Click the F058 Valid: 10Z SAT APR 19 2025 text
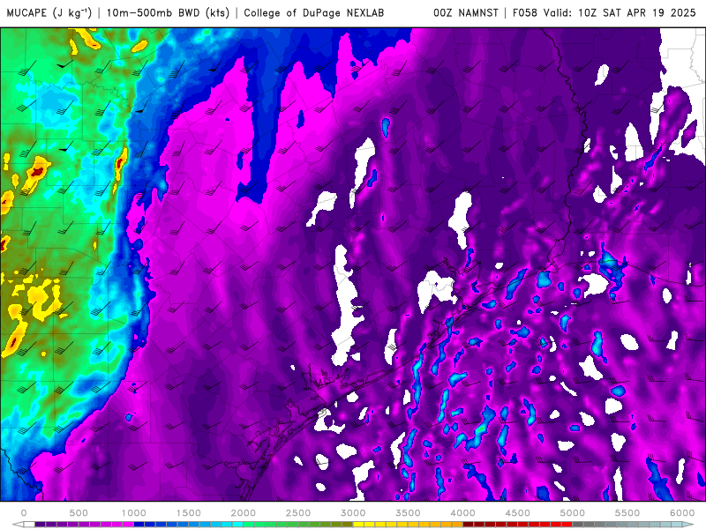The image size is (706, 529). click(x=605, y=12)
